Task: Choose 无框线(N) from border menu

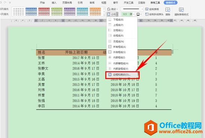Action: (122, 41)
